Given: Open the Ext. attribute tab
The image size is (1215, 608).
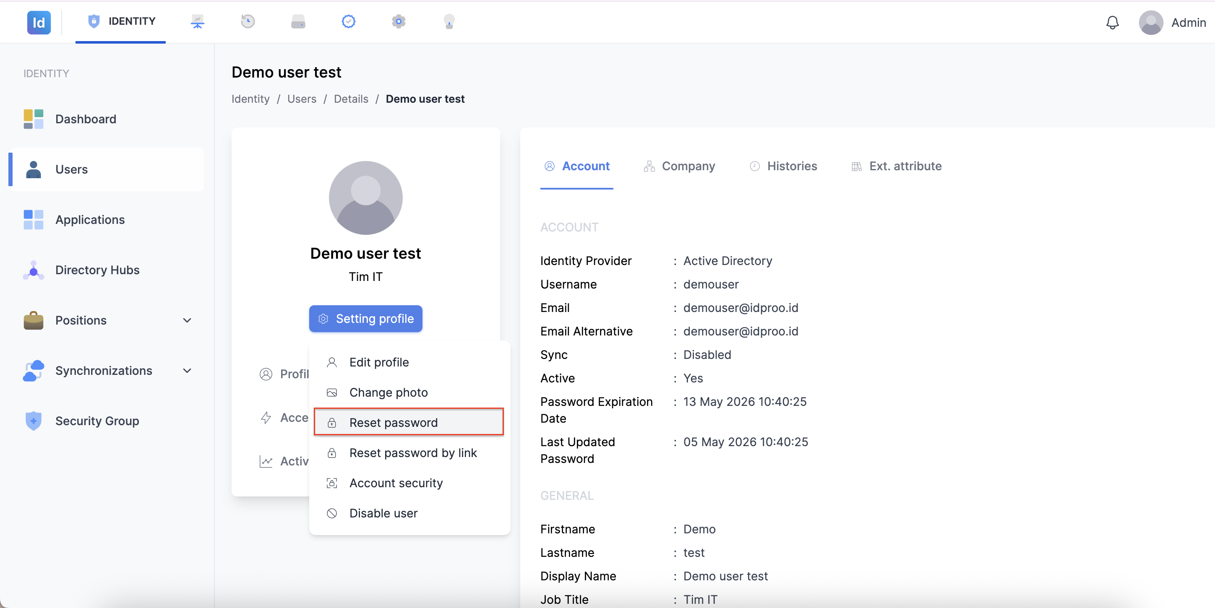Looking at the screenshot, I should pos(897,166).
